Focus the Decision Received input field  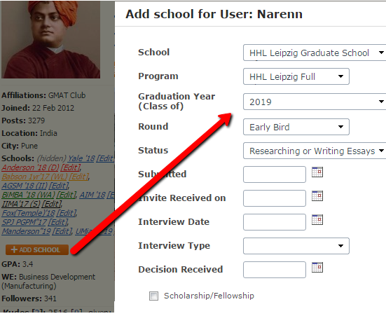pyautogui.click(x=275, y=270)
